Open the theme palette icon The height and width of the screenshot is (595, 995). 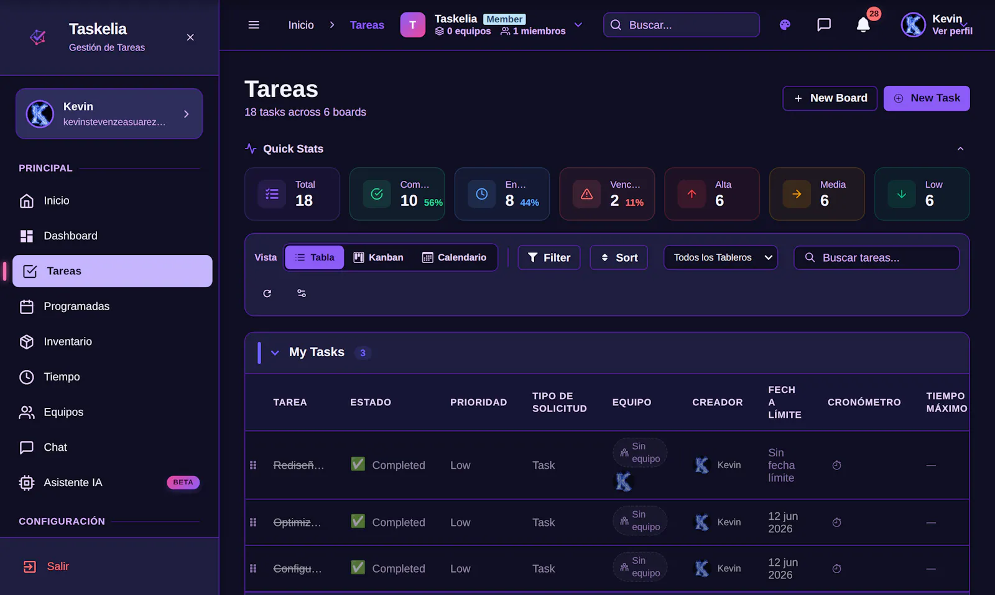tap(785, 25)
